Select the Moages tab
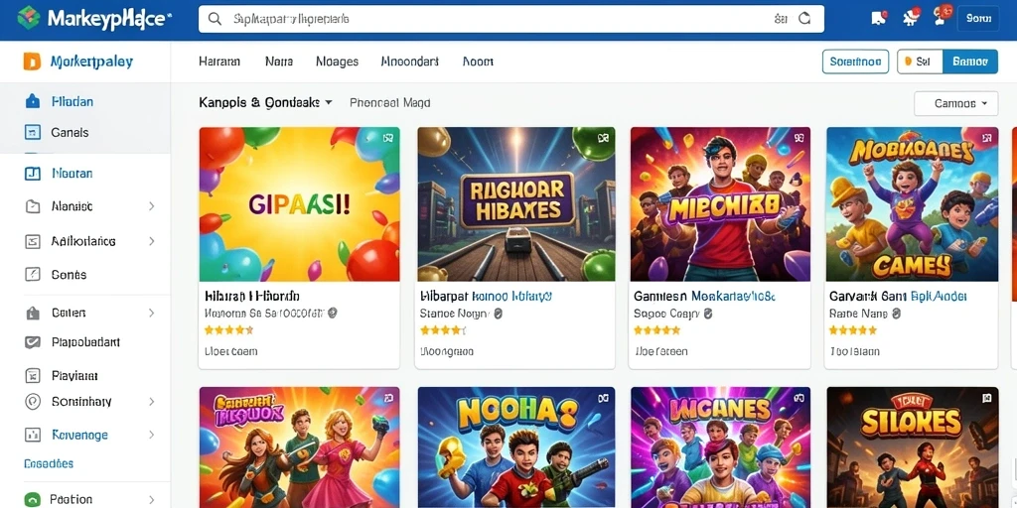 [338, 62]
